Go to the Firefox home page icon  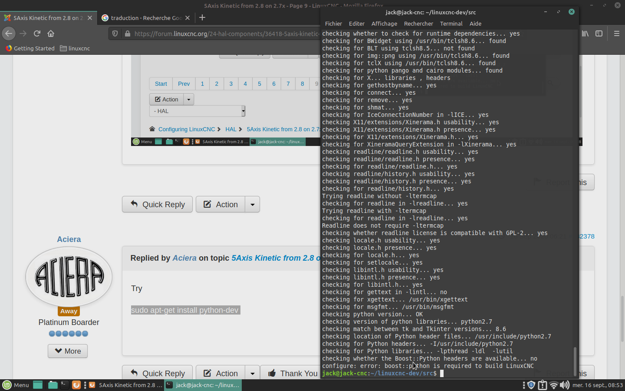click(x=51, y=33)
